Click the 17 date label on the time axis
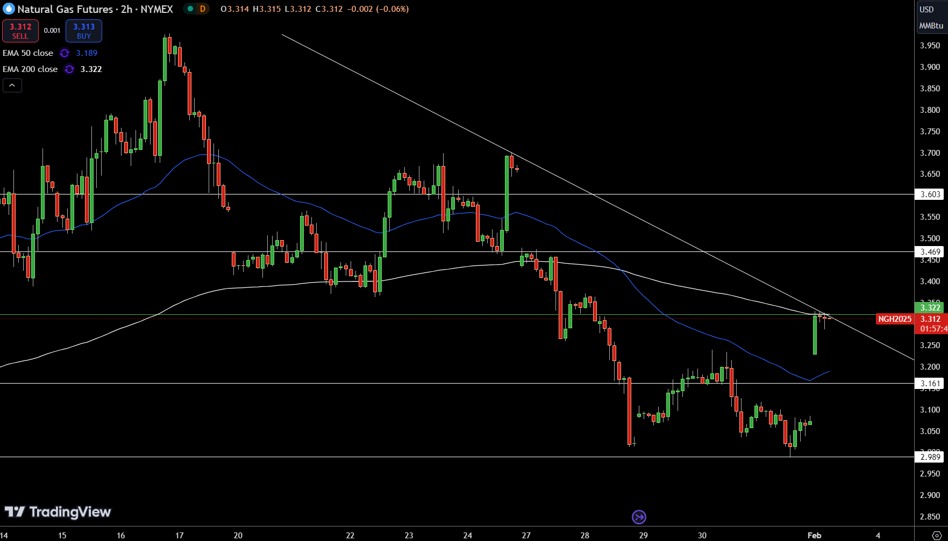The image size is (948, 541). point(179,535)
